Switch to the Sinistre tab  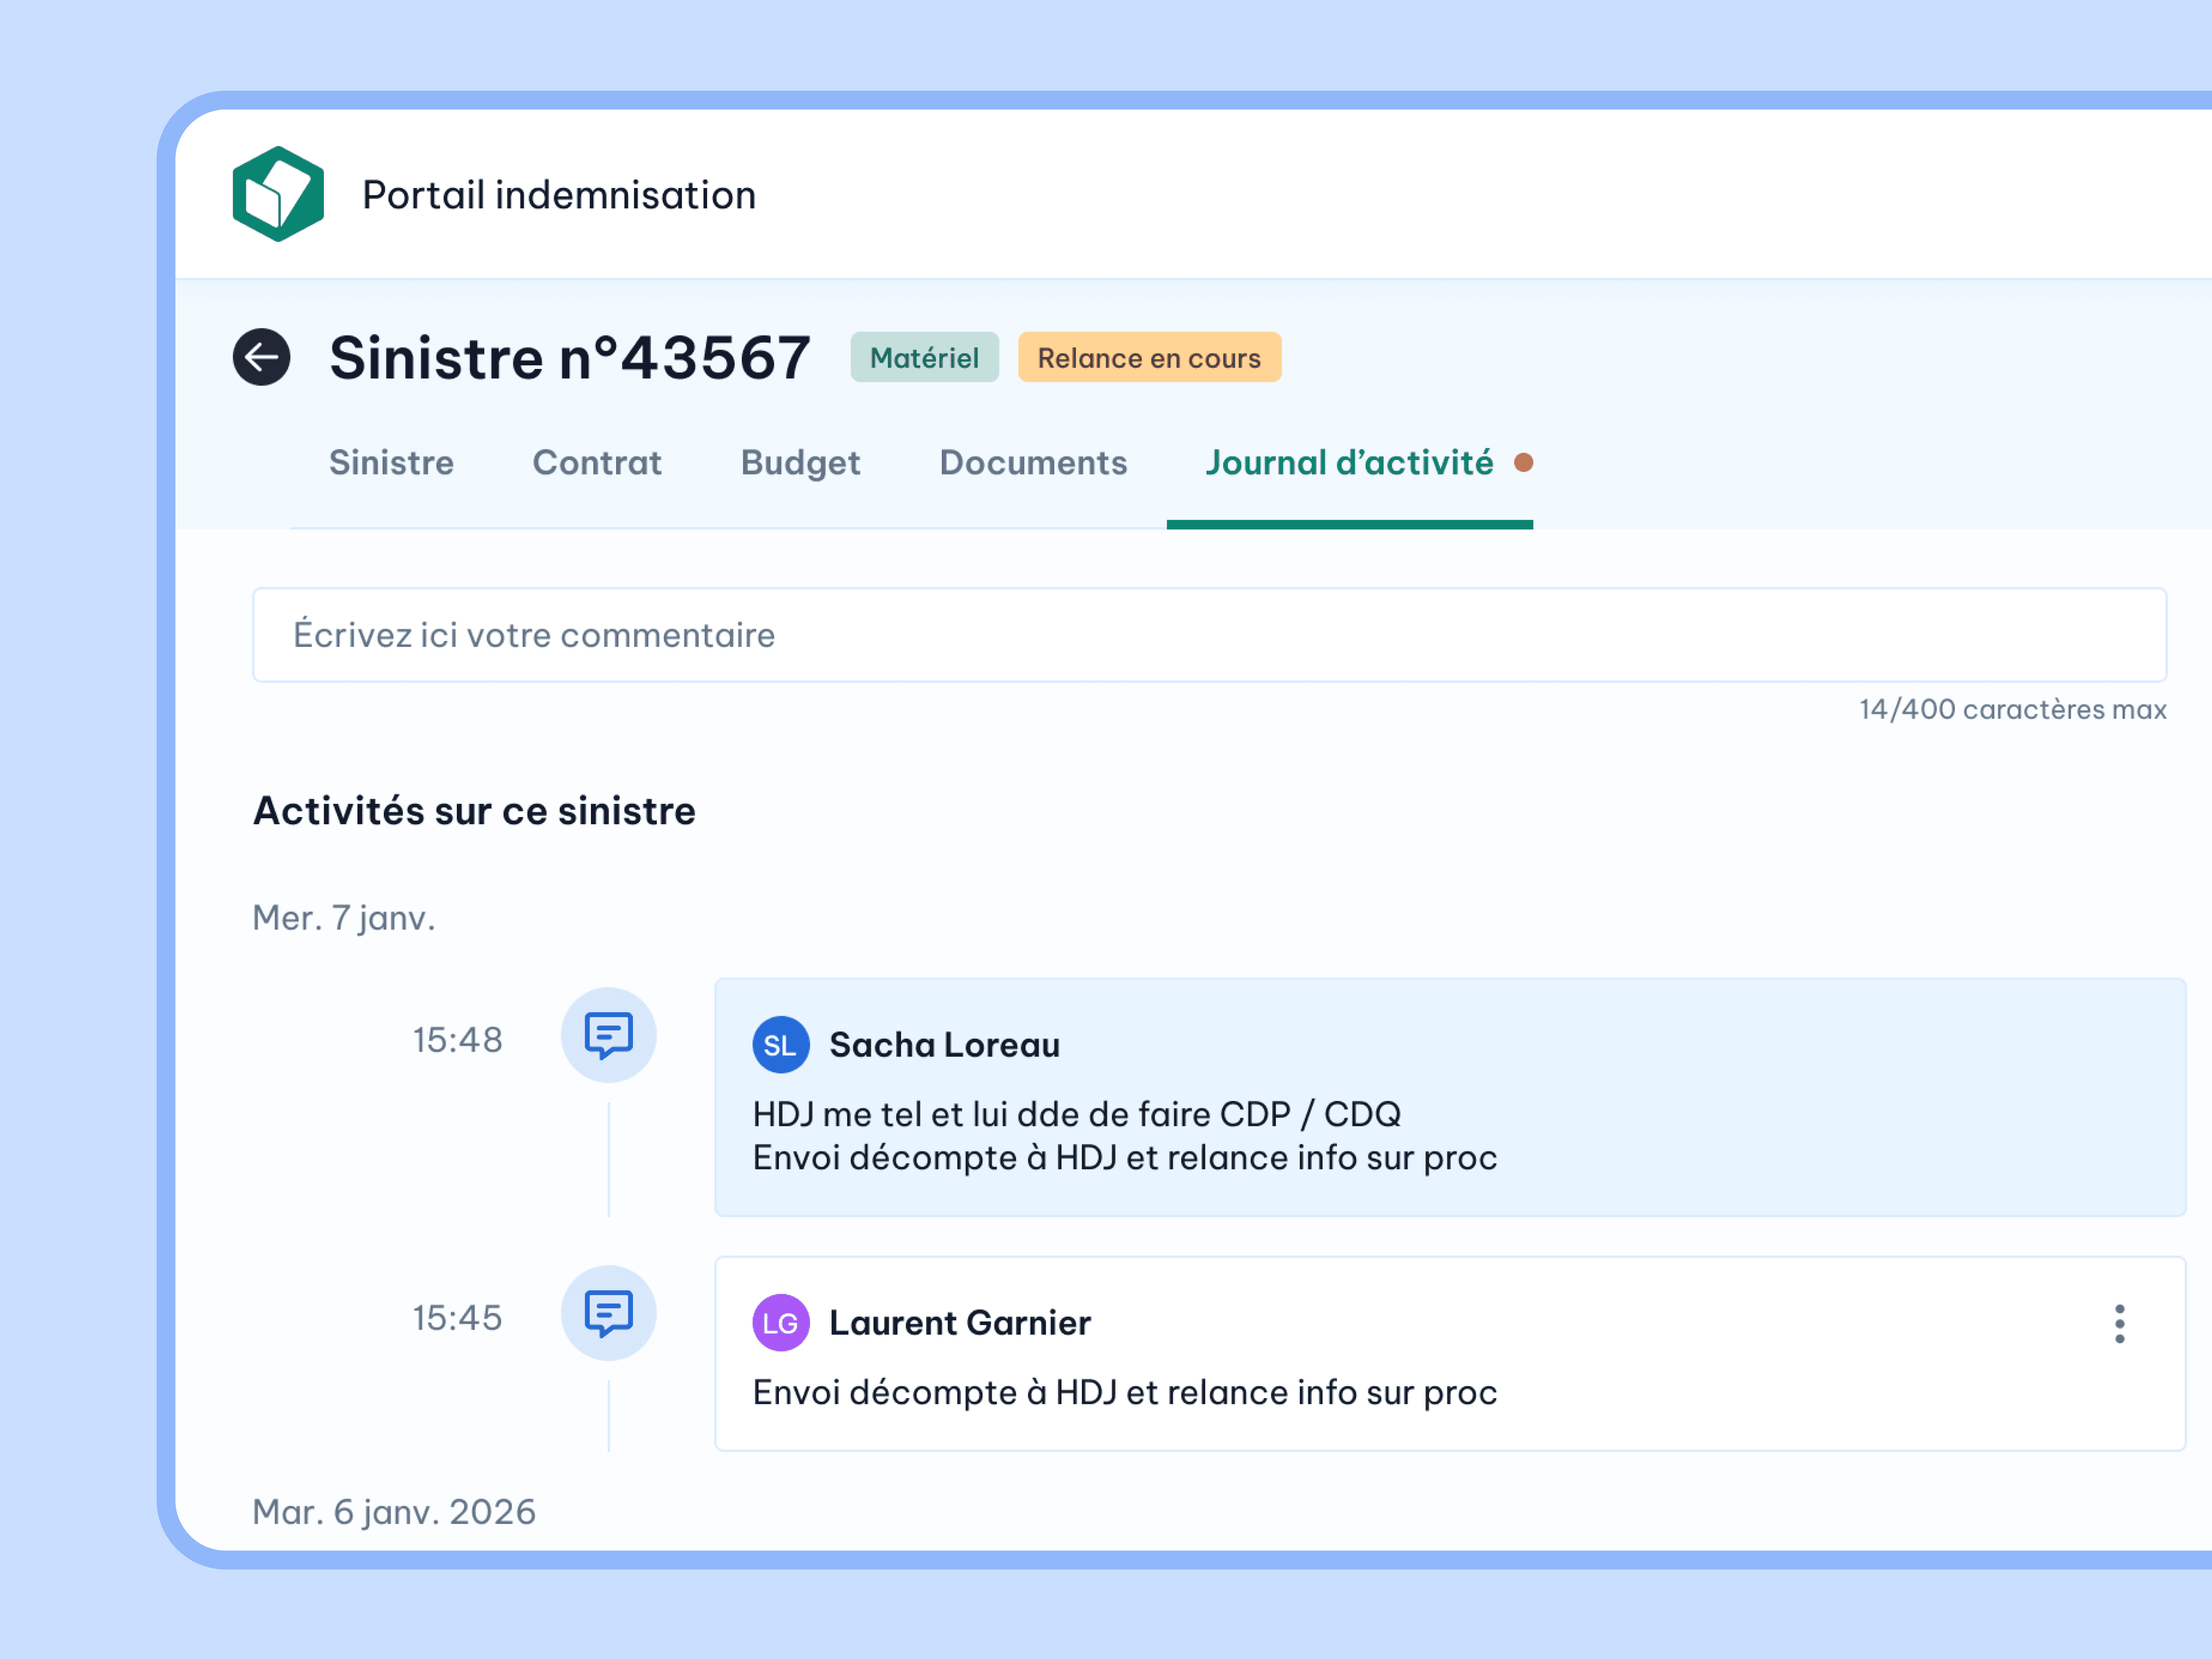pyautogui.click(x=391, y=463)
